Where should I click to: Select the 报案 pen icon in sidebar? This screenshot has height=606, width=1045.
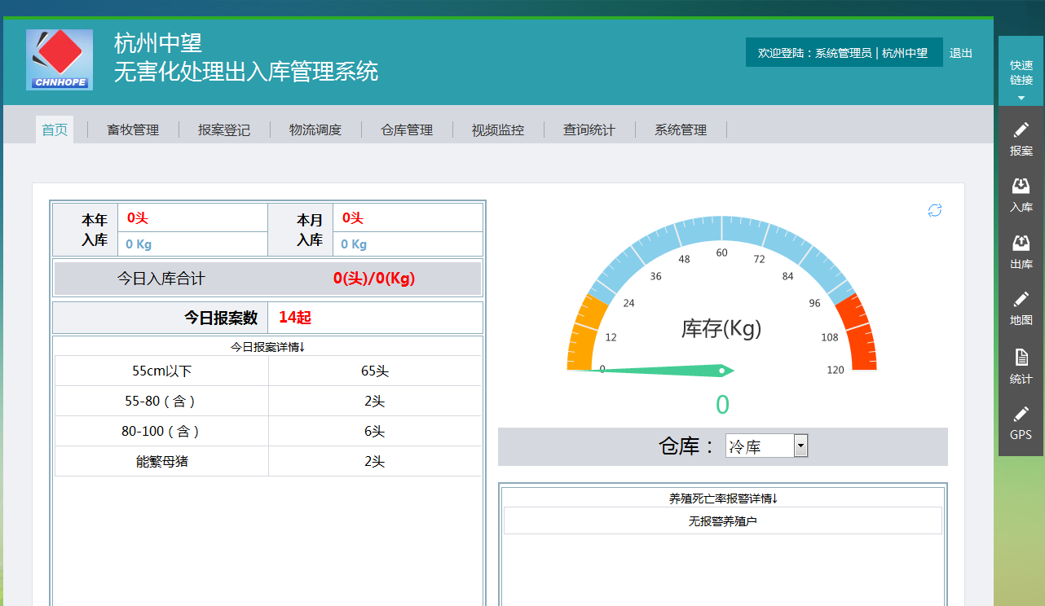point(1021,137)
